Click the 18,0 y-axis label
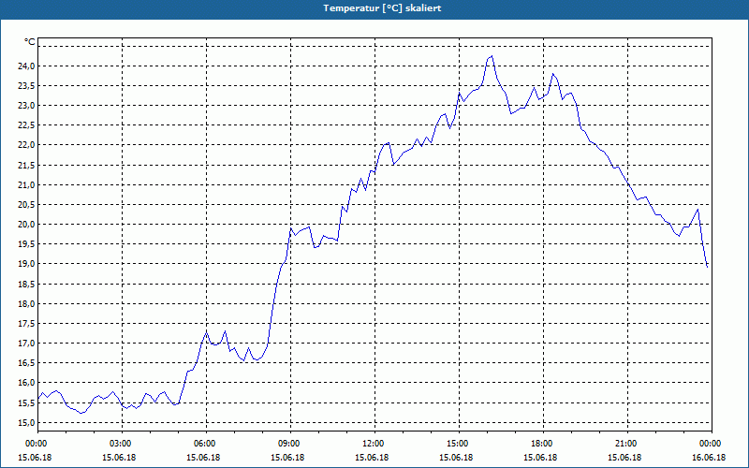The image size is (749, 468). [x=27, y=303]
